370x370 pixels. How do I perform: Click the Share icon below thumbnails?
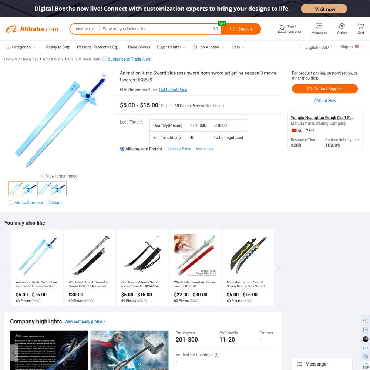pos(50,202)
